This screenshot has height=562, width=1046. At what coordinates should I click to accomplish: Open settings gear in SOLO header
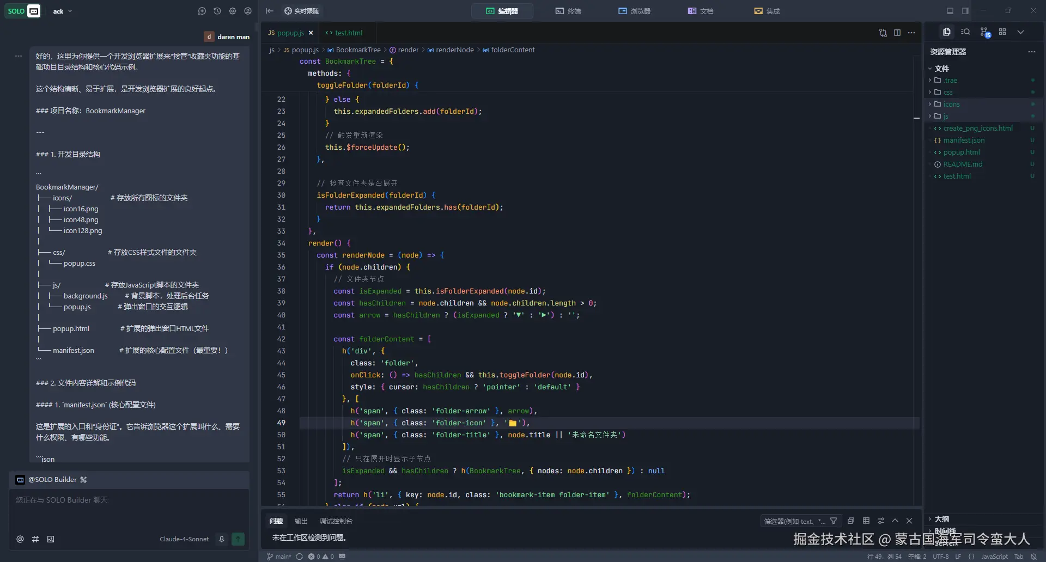[233, 11]
